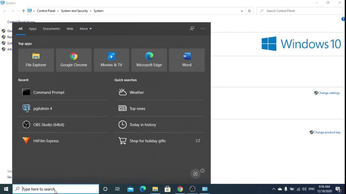Open volume control in system tray
Viewport: 346px width, 194px height.
[304, 189]
